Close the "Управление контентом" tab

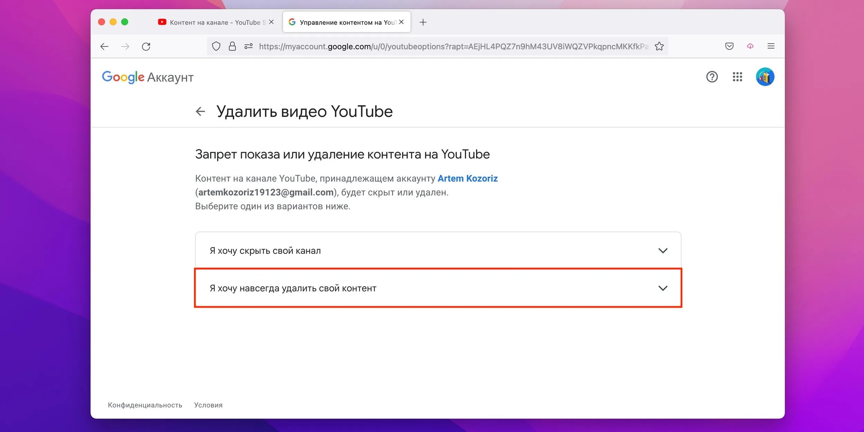[x=401, y=22]
